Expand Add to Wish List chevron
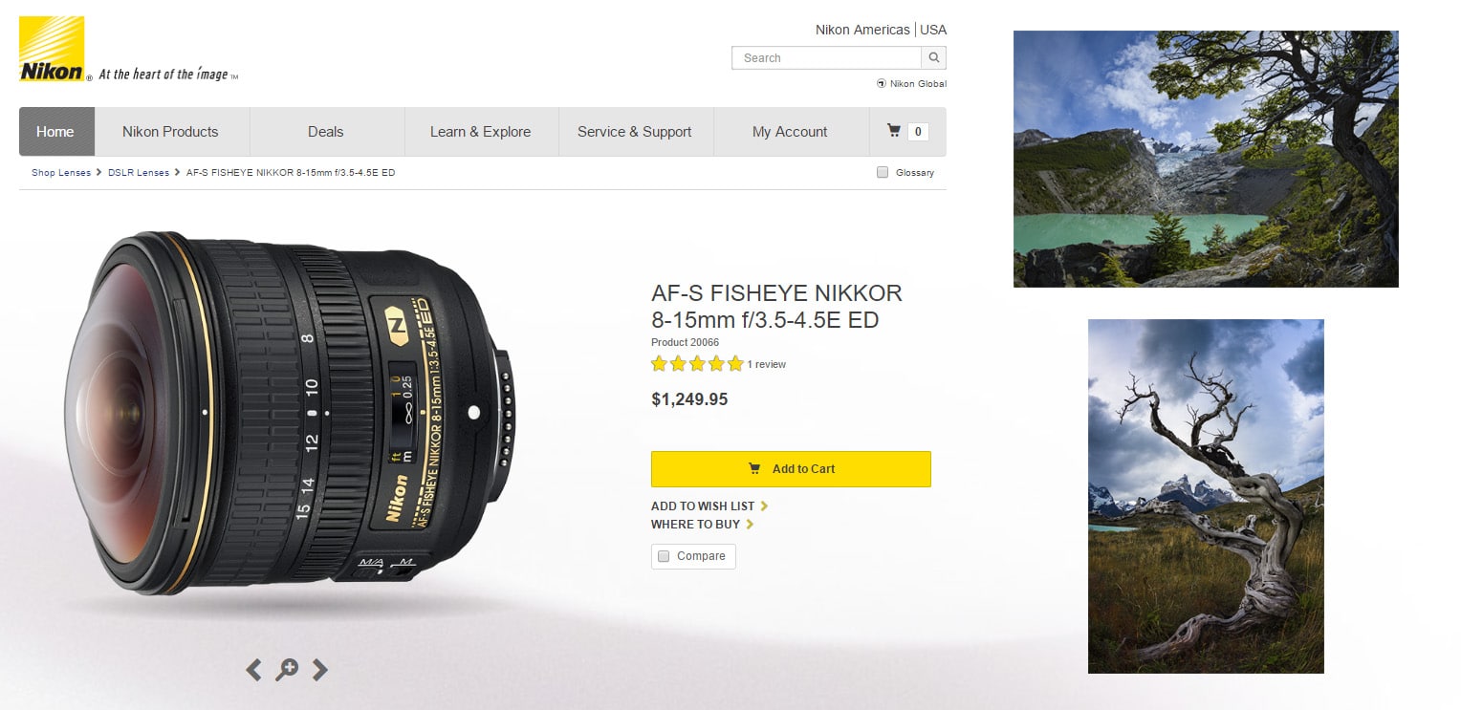This screenshot has height=710, width=1461. click(764, 506)
